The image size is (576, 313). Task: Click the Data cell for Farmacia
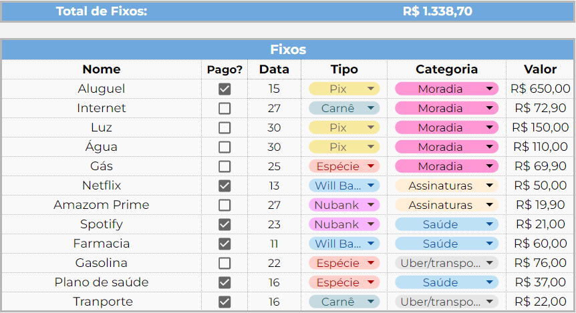274,244
